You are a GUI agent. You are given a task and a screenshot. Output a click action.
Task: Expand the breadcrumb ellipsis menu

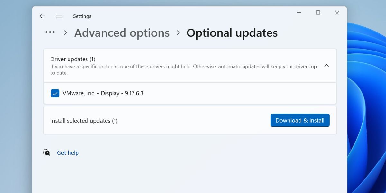tap(50, 32)
